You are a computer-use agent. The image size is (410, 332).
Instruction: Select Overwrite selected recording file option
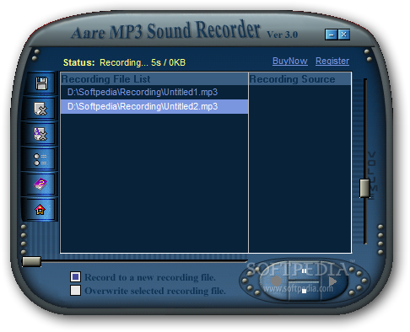tap(75, 291)
